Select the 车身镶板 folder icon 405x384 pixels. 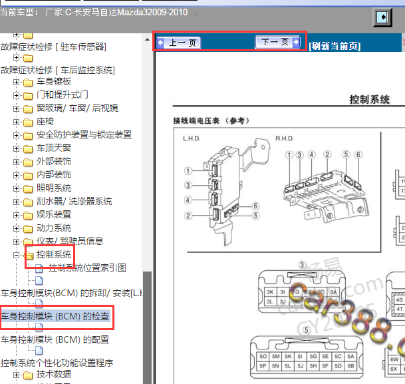(x=28, y=83)
